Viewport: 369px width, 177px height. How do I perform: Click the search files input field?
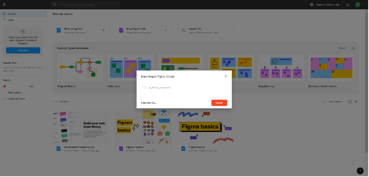click(x=85, y=5)
